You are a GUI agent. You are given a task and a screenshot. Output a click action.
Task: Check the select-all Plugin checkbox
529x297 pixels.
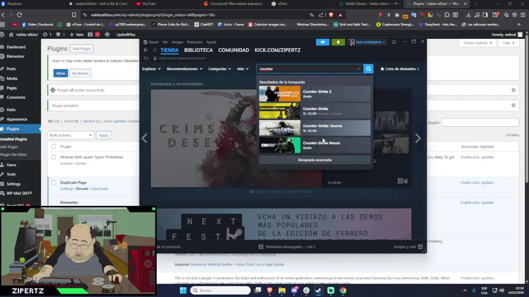53,146
